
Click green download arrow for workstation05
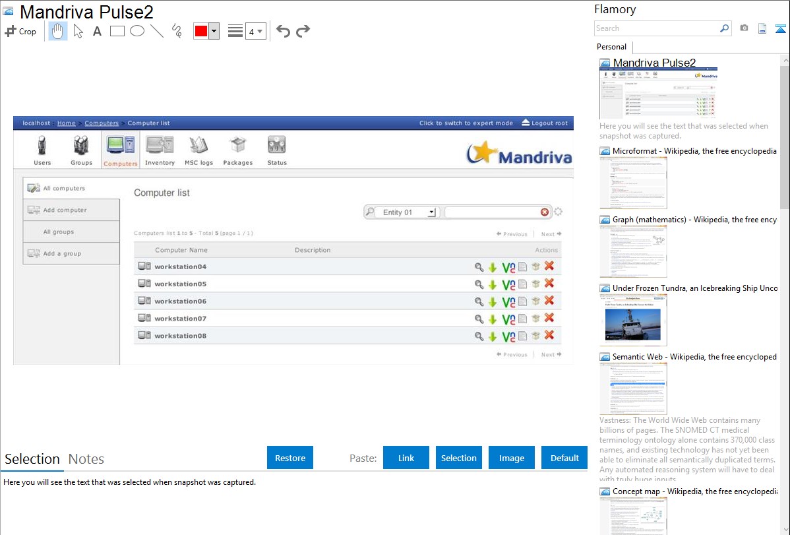pyautogui.click(x=493, y=285)
